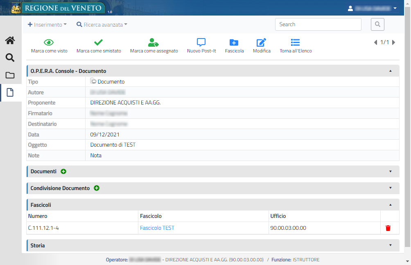Image resolution: width=411 pixels, height=265 pixels.
Task: Open the user account dropdown arrow
Action: pyautogui.click(x=395, y=8)
